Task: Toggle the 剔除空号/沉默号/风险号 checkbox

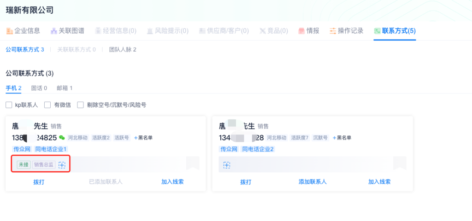Action: pos(81,105)
